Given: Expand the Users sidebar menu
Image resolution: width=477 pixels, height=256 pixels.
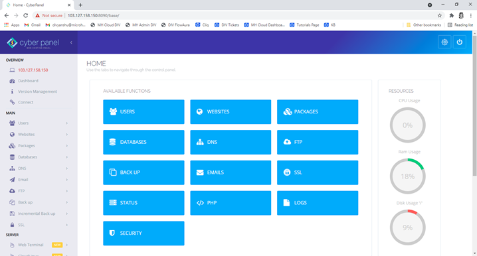Looking at the screenshot, I should tap(39, 123).
